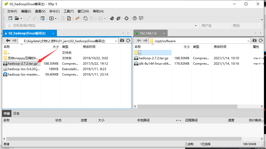Open the 工具(T) menu
Image resolution: width=266 pixels, height=149 pixels.
pyautogui.click(x=69, y=11)
